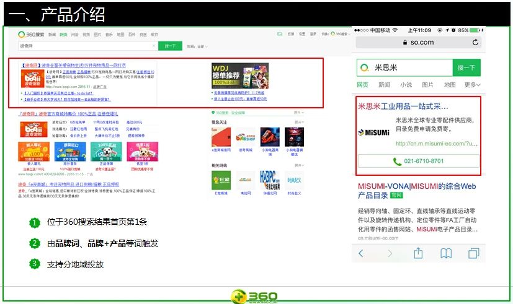The width and height of the screenshot is (513, 304).
Task: Open the 时间 filter dropdown
Action: [197, 46]
